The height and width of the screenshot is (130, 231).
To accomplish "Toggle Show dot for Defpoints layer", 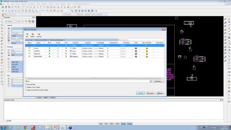I will pyautogui.click(x=49, y=54).
